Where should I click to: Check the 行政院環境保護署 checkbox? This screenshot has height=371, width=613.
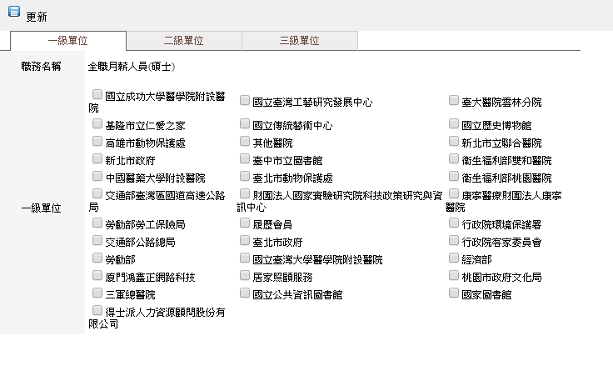point(454,223)
